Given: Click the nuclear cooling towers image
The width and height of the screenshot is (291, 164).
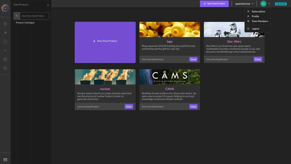Looking at the screenshot, I should (105, 77).
